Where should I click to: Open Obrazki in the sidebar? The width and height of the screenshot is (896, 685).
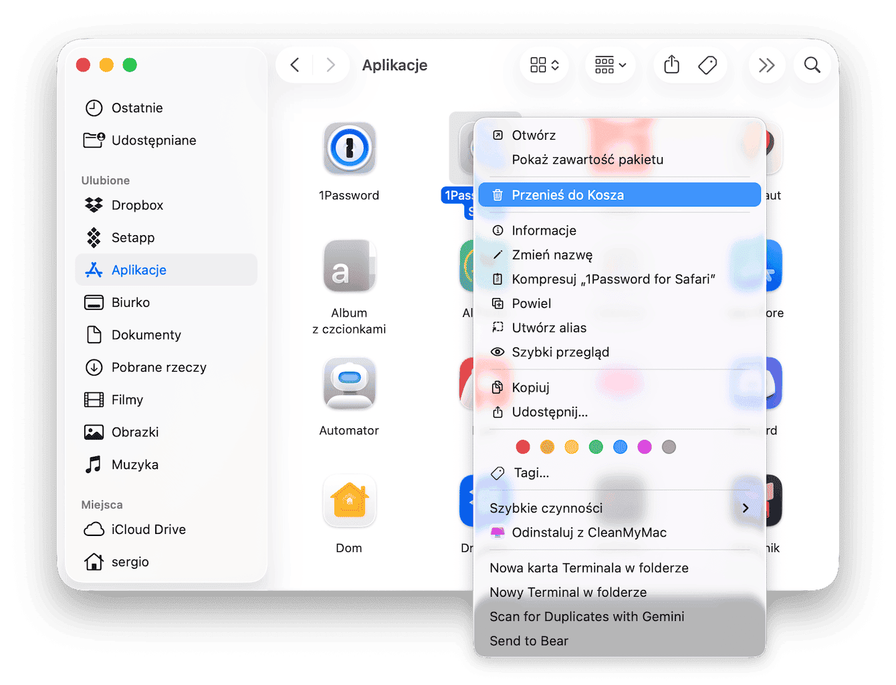coord(166,432)
